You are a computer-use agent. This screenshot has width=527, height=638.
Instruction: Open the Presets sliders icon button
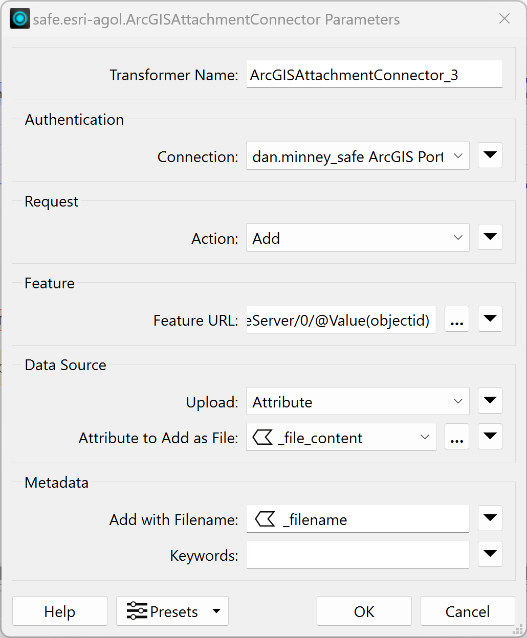pos(172,611)
